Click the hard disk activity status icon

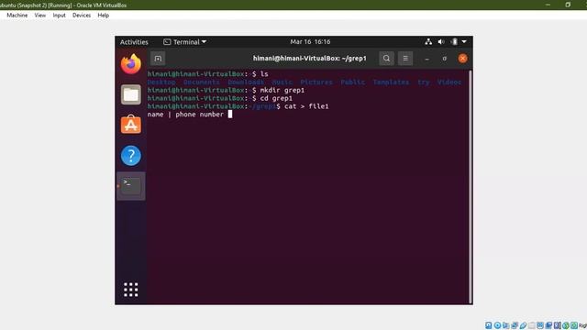point(489,325)
